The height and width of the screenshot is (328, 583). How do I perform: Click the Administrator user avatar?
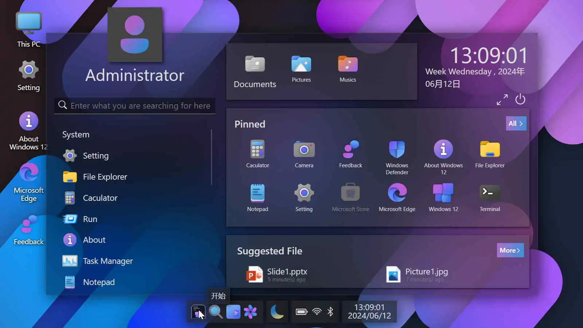point(135,35)
